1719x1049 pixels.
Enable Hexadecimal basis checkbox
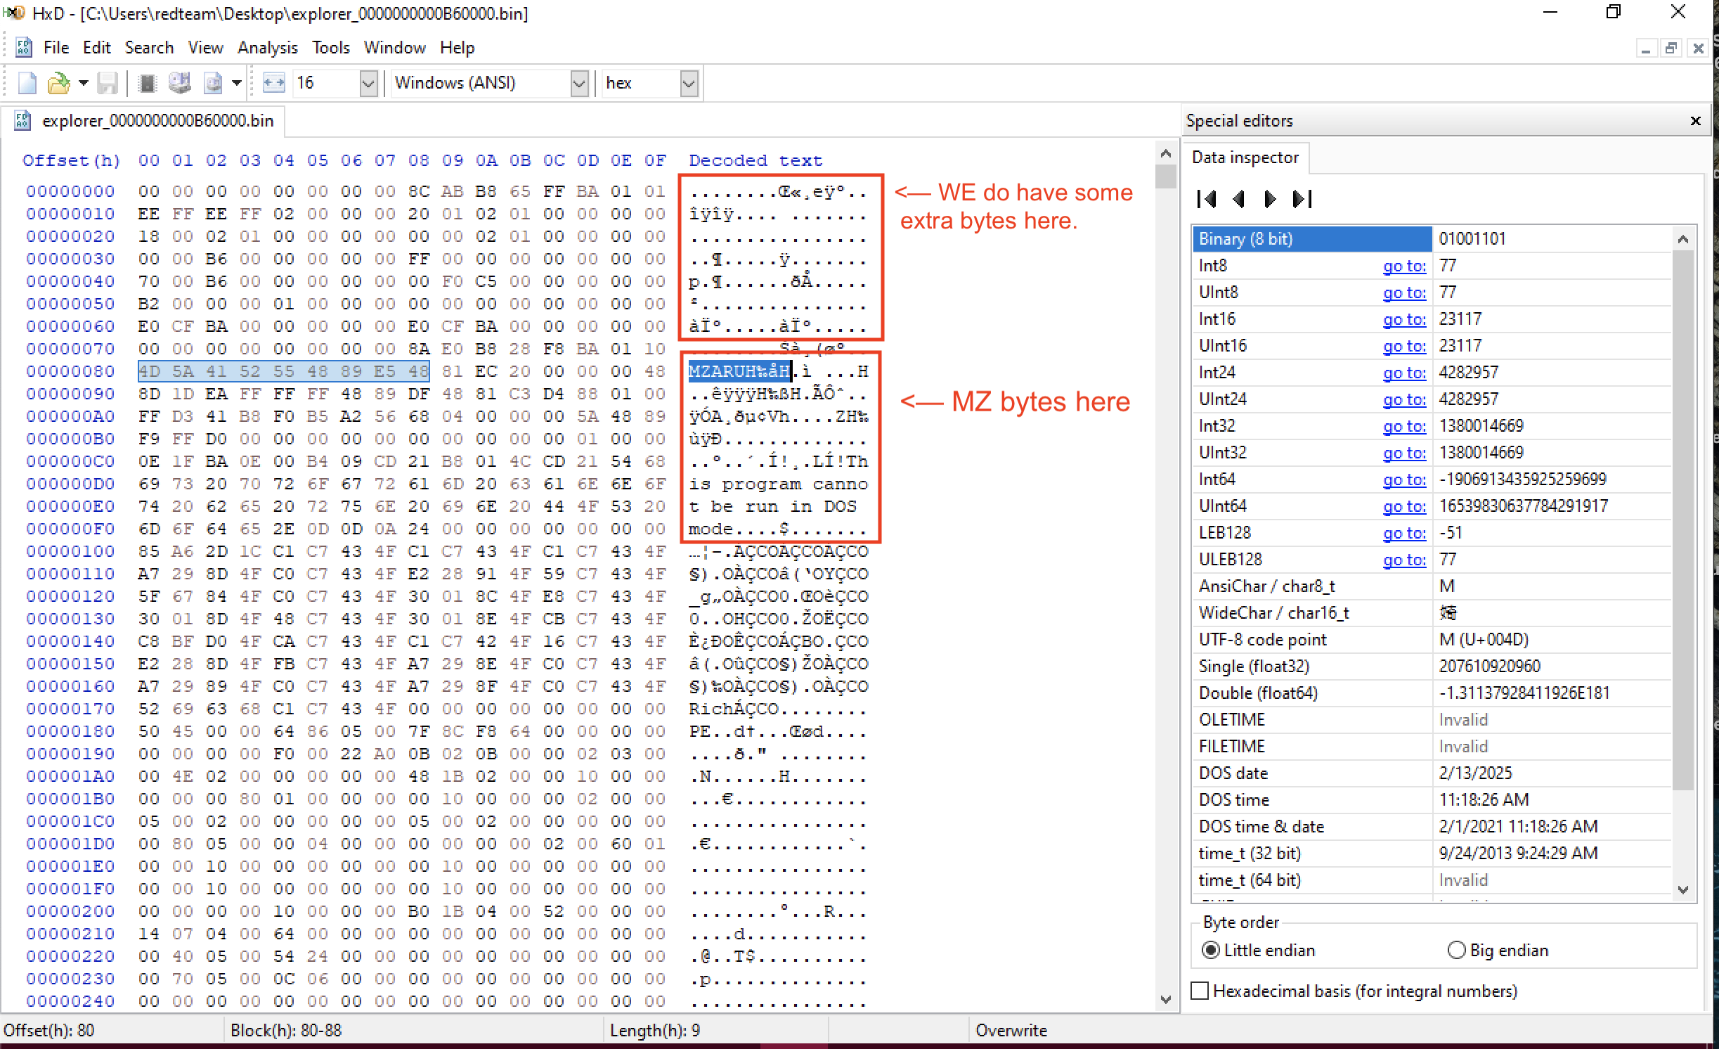(x=1200, y=991)
